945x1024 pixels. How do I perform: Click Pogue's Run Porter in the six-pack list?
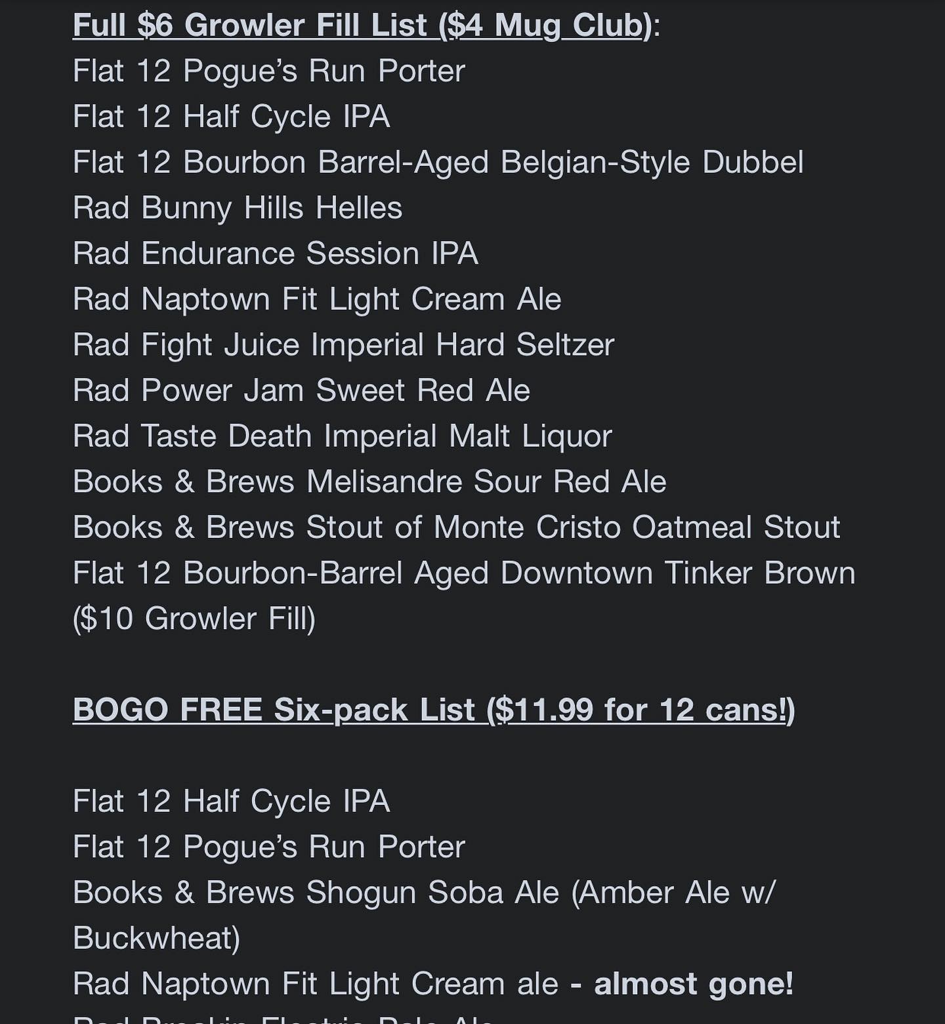(x=269, y=848)
